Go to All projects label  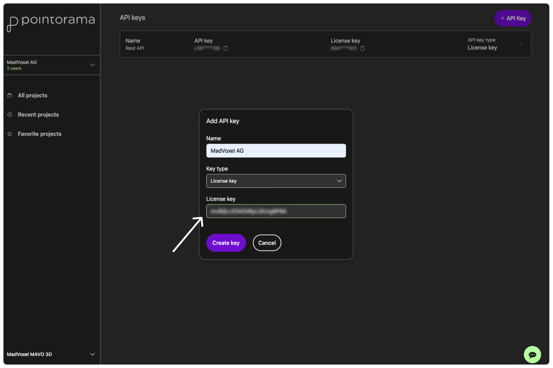click(x=33, y=95)
